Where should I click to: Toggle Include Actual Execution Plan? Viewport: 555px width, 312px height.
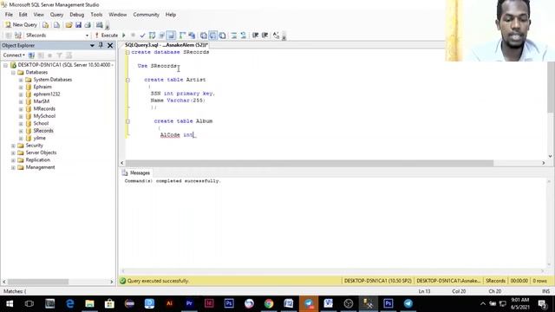coord(182,36)
